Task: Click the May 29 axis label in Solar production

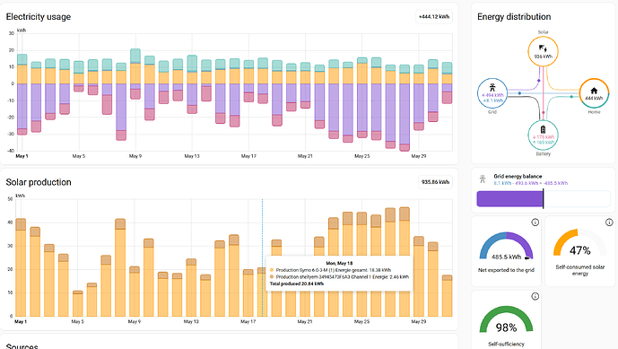Action: 419,322
